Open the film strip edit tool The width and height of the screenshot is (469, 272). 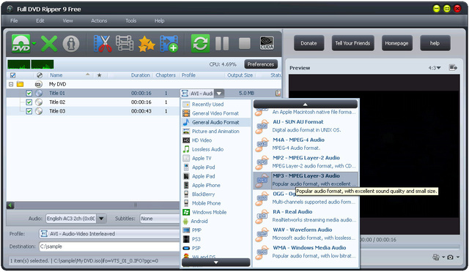pos(125,44)
